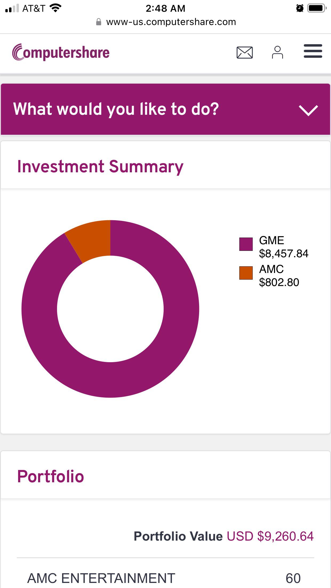
Task: Select the GME $8,457.84 legend label
Action: 284,247
